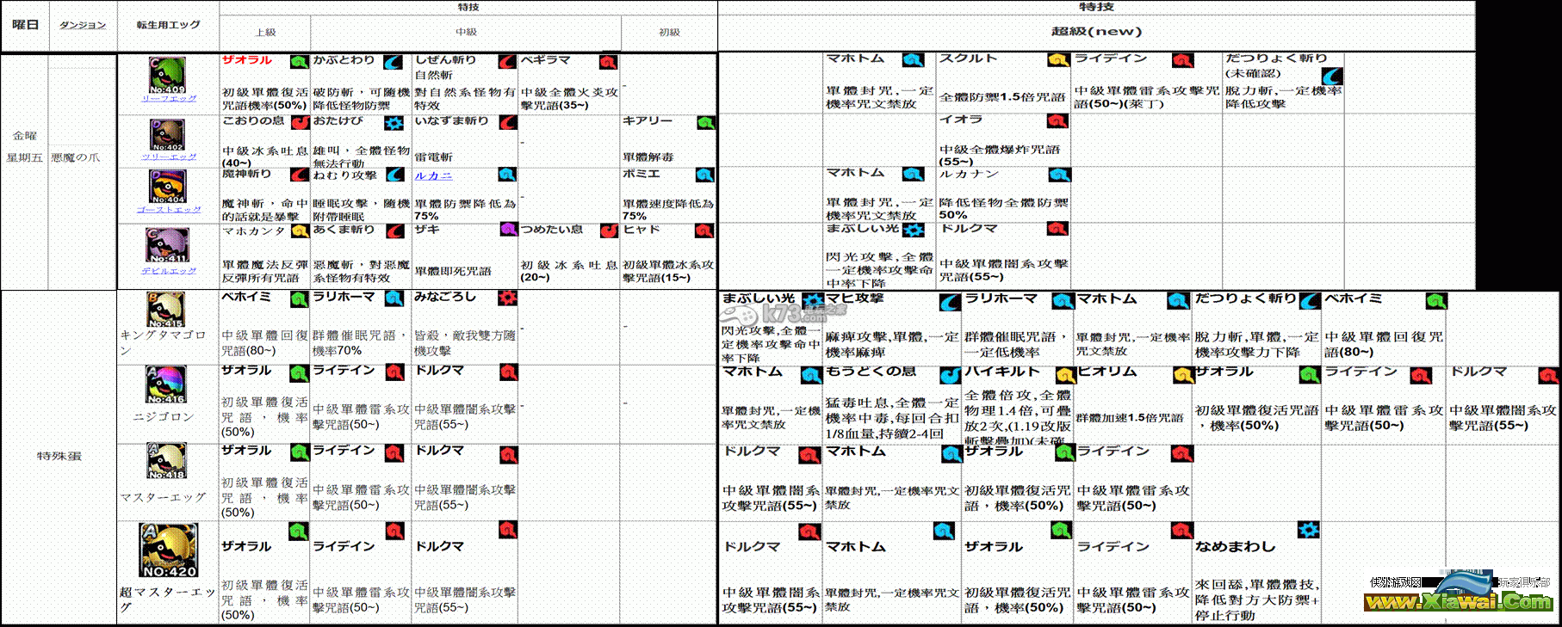This screenshot has height=627, width=1562.
Task: Click the 特殊蛋 row label
Action: (59, 457)
